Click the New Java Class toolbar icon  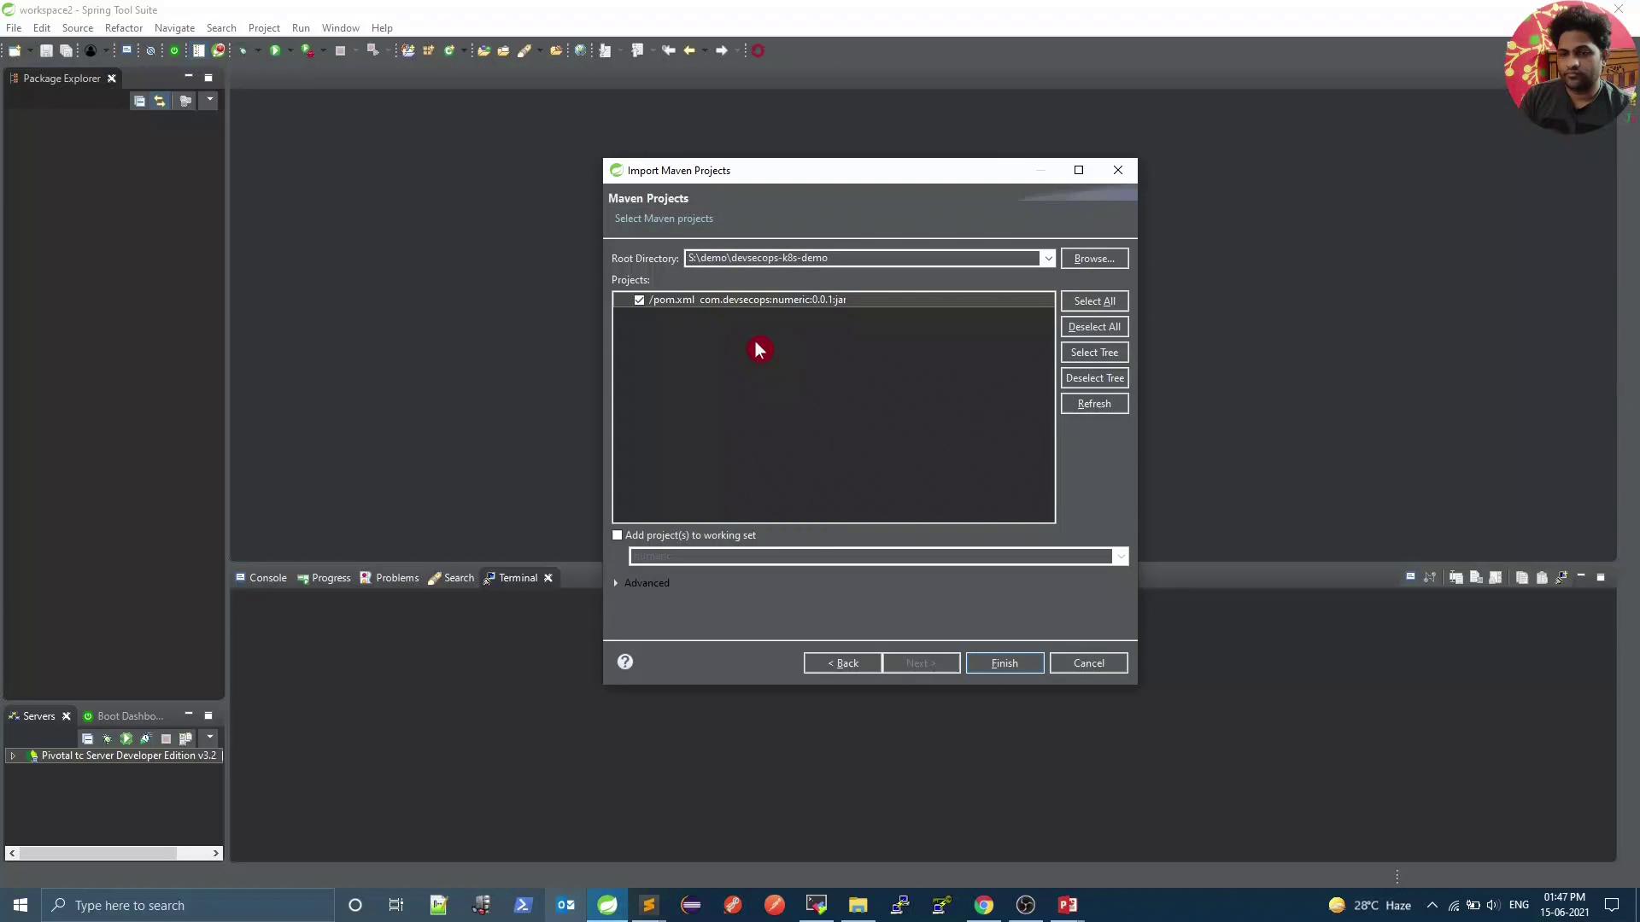pos(448,51)
